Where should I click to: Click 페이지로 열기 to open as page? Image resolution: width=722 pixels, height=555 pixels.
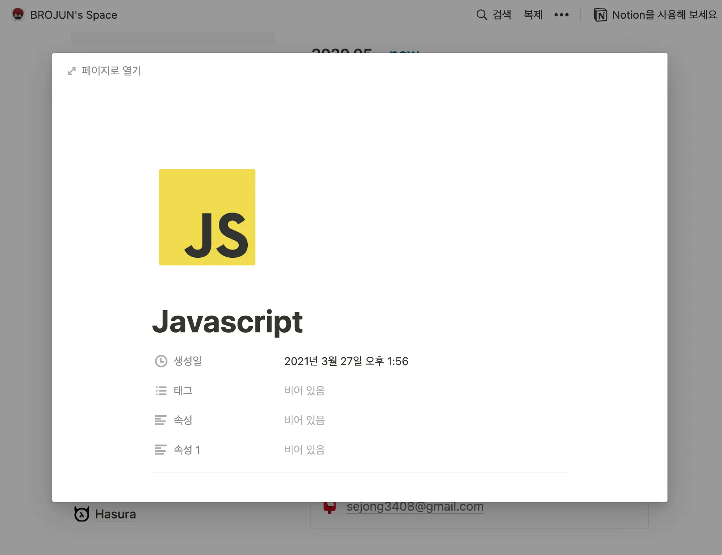[111, 71]
